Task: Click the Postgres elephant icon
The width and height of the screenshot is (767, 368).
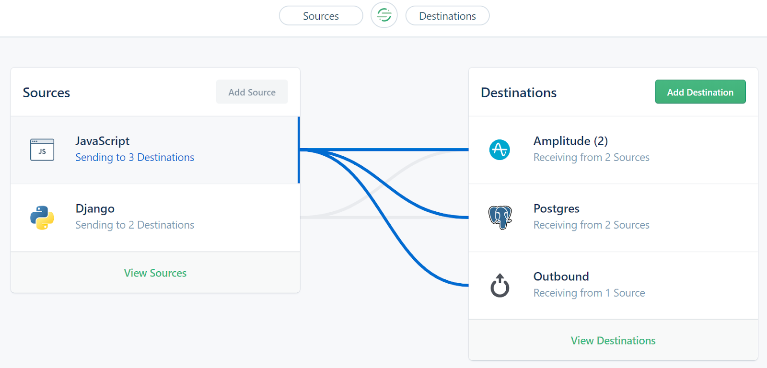Action: (500, 218)
